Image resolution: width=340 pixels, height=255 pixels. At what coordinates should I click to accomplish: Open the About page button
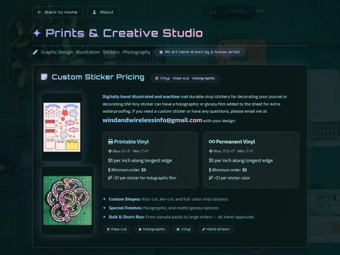tap(103, 12)
